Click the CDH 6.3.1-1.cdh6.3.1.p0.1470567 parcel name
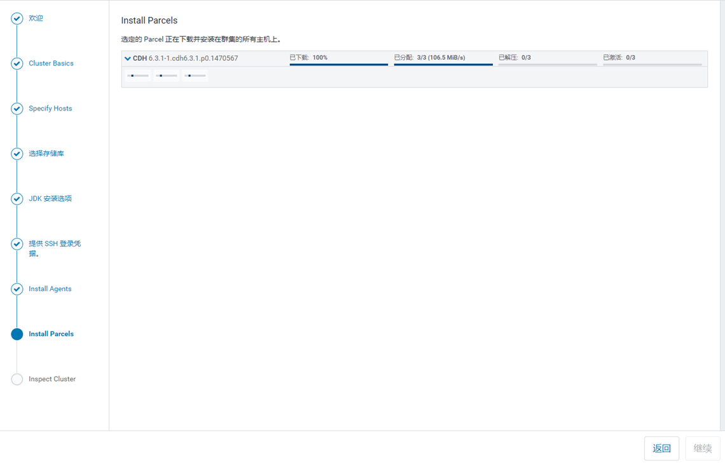Screen dimensions: 725x465 (186, 58)
